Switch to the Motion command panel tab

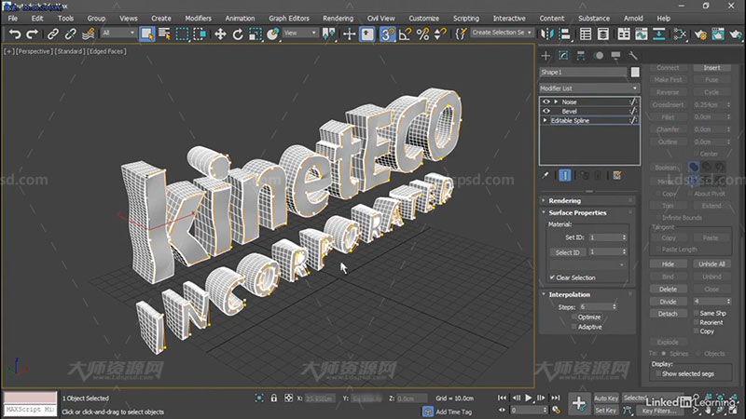(599, 56)
